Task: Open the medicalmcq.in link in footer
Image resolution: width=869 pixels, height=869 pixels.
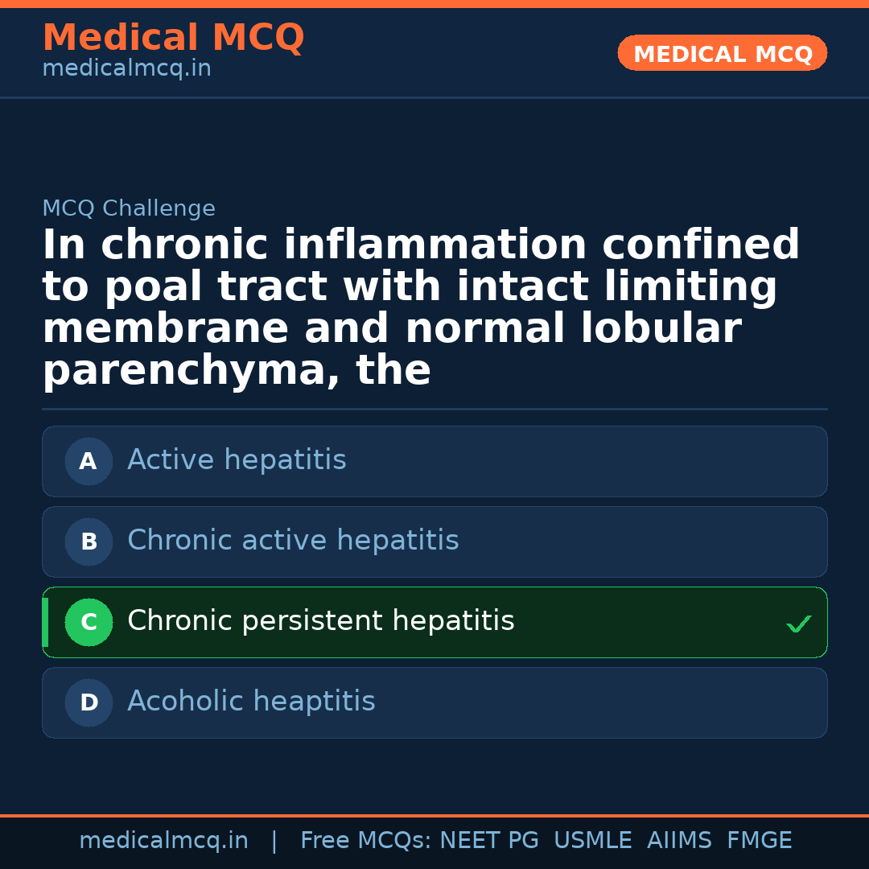Action: click(x=163, y=841)
